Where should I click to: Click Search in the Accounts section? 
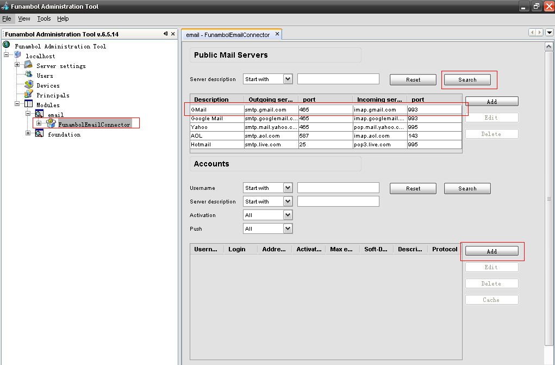coord(467,189)
